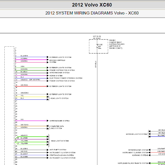Click 'HEAD LIGHTS SYSTEM' beside pins 34 to 37
The height and width of the screenshot is (165, 165).
coord(60,141)
